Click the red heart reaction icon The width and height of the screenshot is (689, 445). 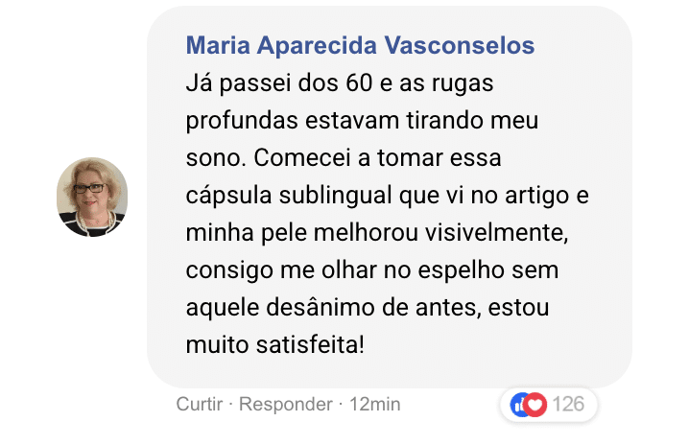[x=536, y=405]
